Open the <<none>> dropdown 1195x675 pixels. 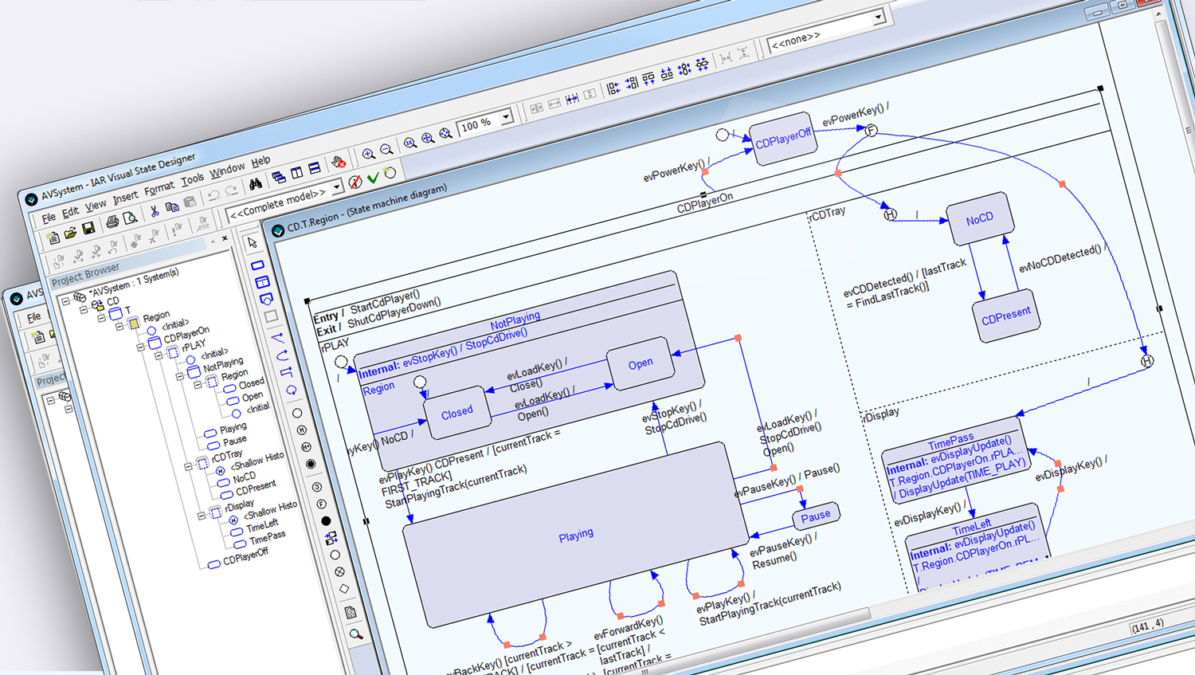pyautogui.click(x=878, y=17)
